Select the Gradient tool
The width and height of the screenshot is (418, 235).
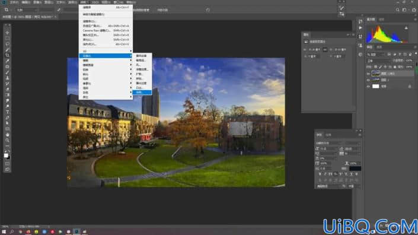coord(7,95)
